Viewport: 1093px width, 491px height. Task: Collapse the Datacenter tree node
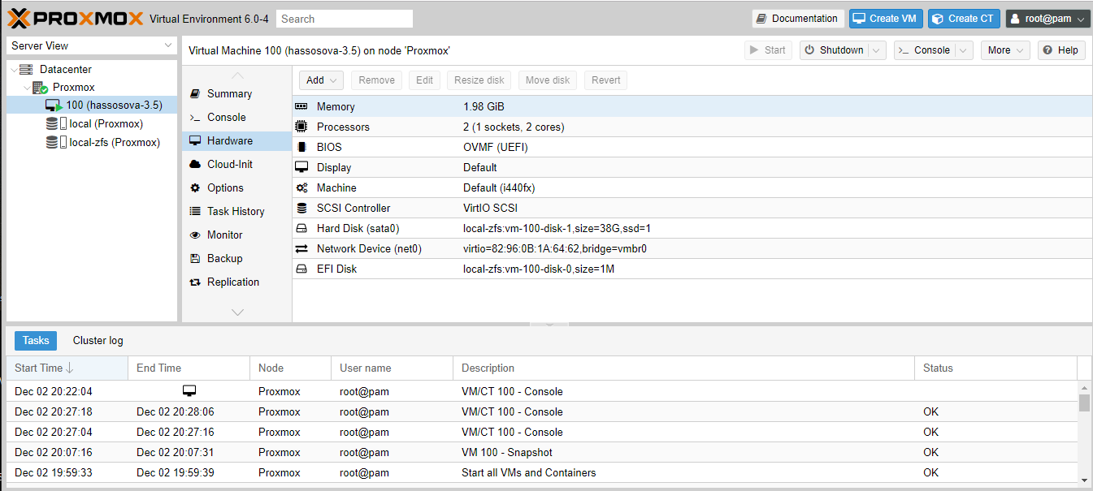pos(13,70)
